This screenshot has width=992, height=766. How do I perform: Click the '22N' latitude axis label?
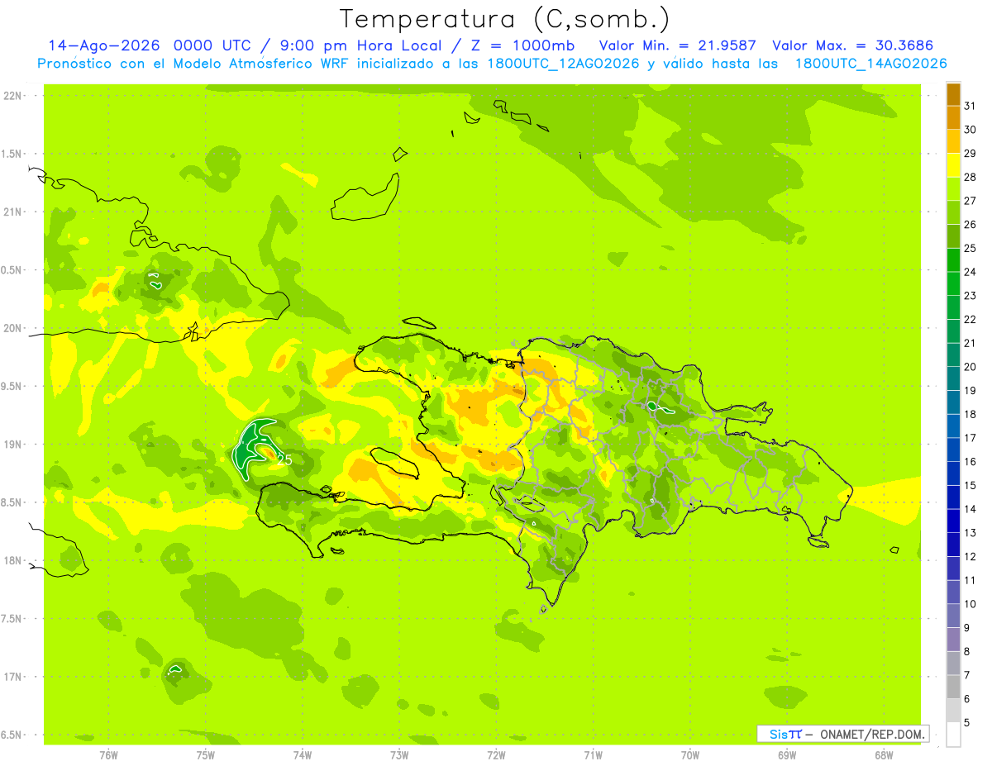coord(12,96)
